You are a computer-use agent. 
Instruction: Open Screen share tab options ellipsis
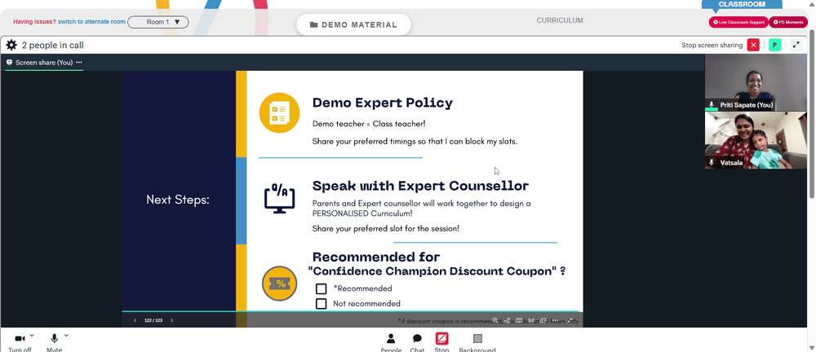tap(79, 63)
